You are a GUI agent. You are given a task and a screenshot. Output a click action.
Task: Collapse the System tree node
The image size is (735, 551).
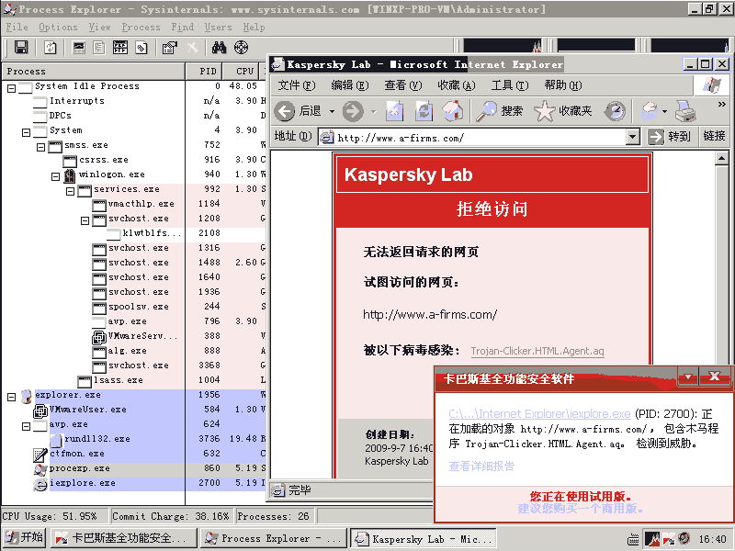click(x=27, y=132)
